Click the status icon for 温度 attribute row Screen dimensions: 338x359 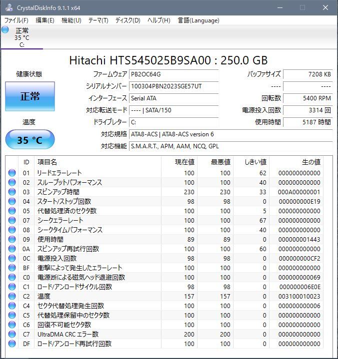click(12, 297)
